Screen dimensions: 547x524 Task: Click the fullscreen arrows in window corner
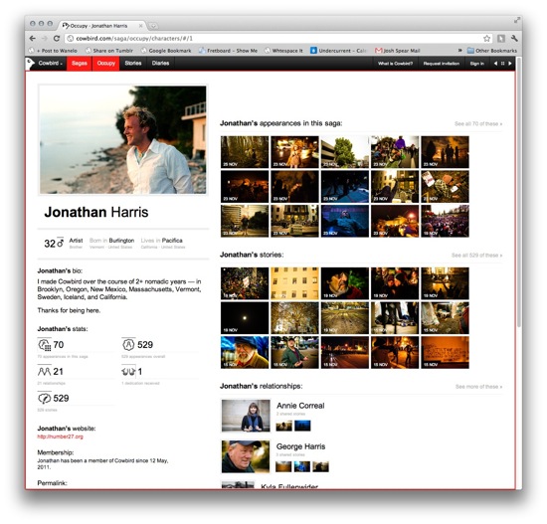coord(517,21)
